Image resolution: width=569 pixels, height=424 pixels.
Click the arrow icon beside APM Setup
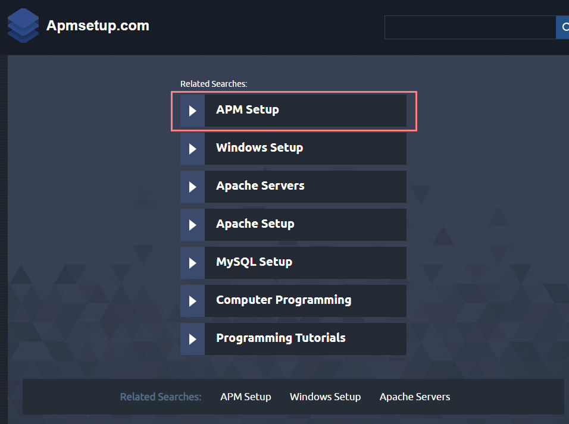point(193,111)
